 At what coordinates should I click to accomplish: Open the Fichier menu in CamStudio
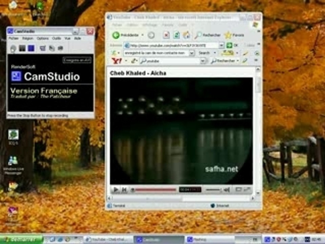tap(14, 38)
